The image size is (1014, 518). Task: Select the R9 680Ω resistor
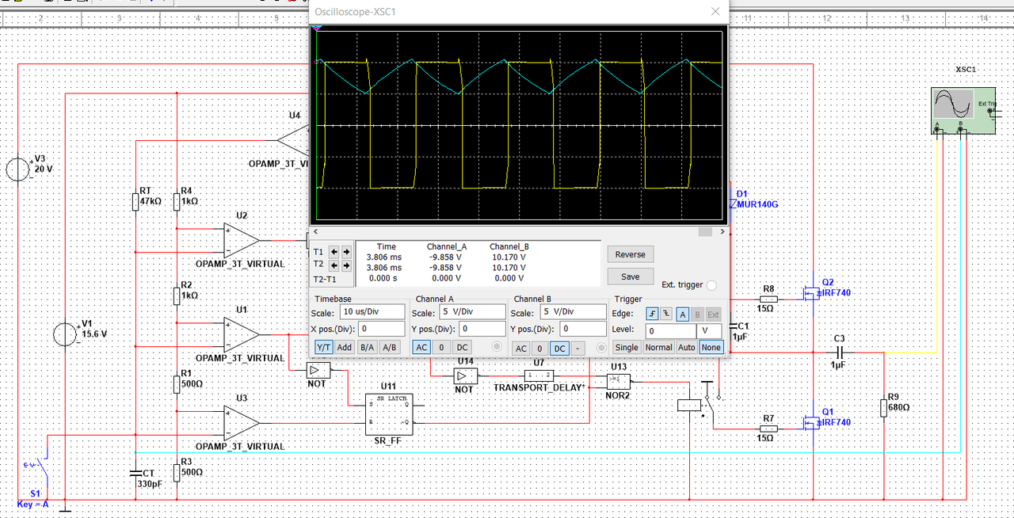click(x=884, y=407)
